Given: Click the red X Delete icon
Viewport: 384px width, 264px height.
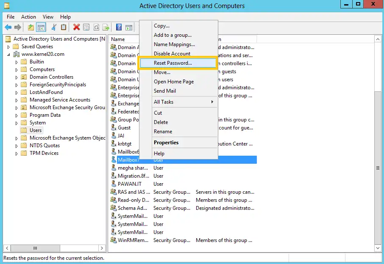Looking at the screenshot, I should click(x=76, y=27).
